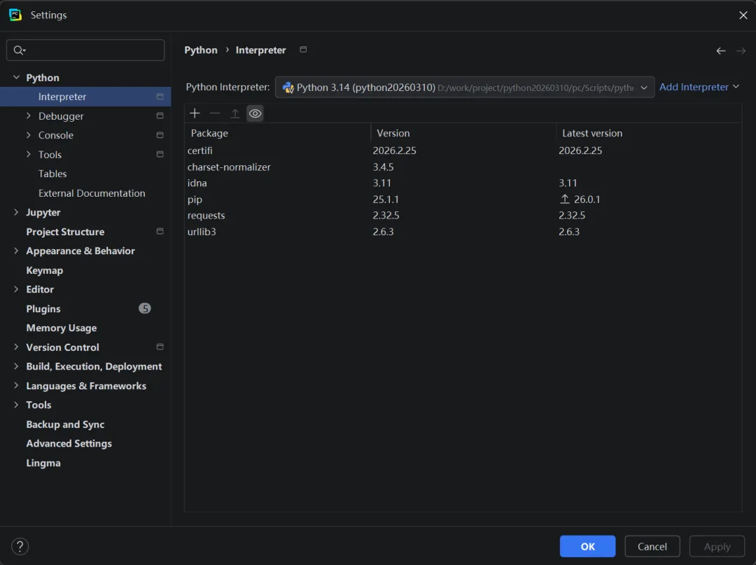The image size is (756, 565).
Task: Expand Languages & Frameworks group
Action: [16, 386]
